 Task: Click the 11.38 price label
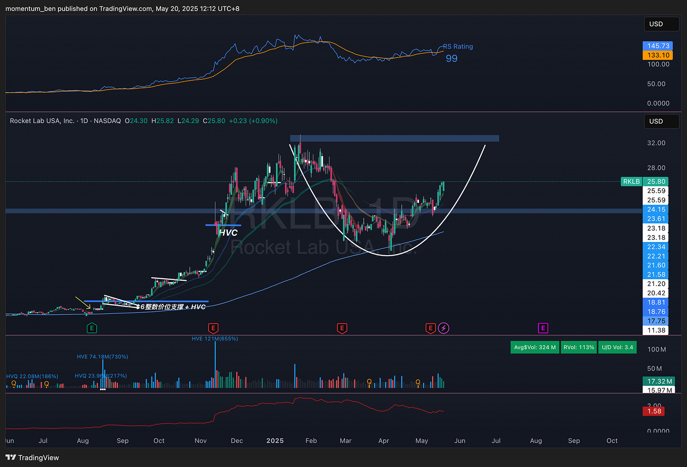point(656,330)
